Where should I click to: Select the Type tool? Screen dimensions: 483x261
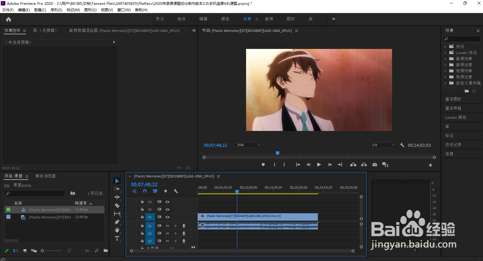pyautogui.click(x=117, y=238)
